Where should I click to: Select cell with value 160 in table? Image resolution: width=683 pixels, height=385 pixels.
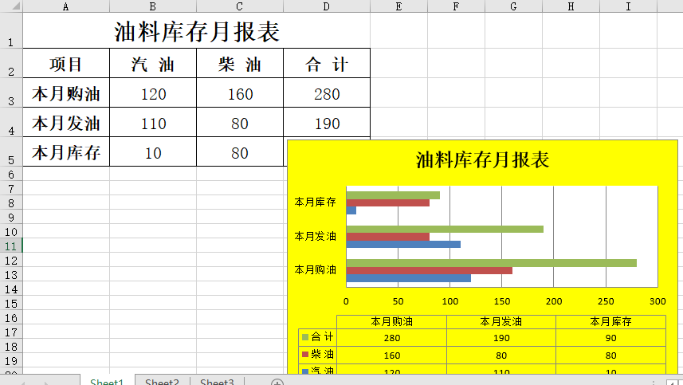(x=240, y=93)
